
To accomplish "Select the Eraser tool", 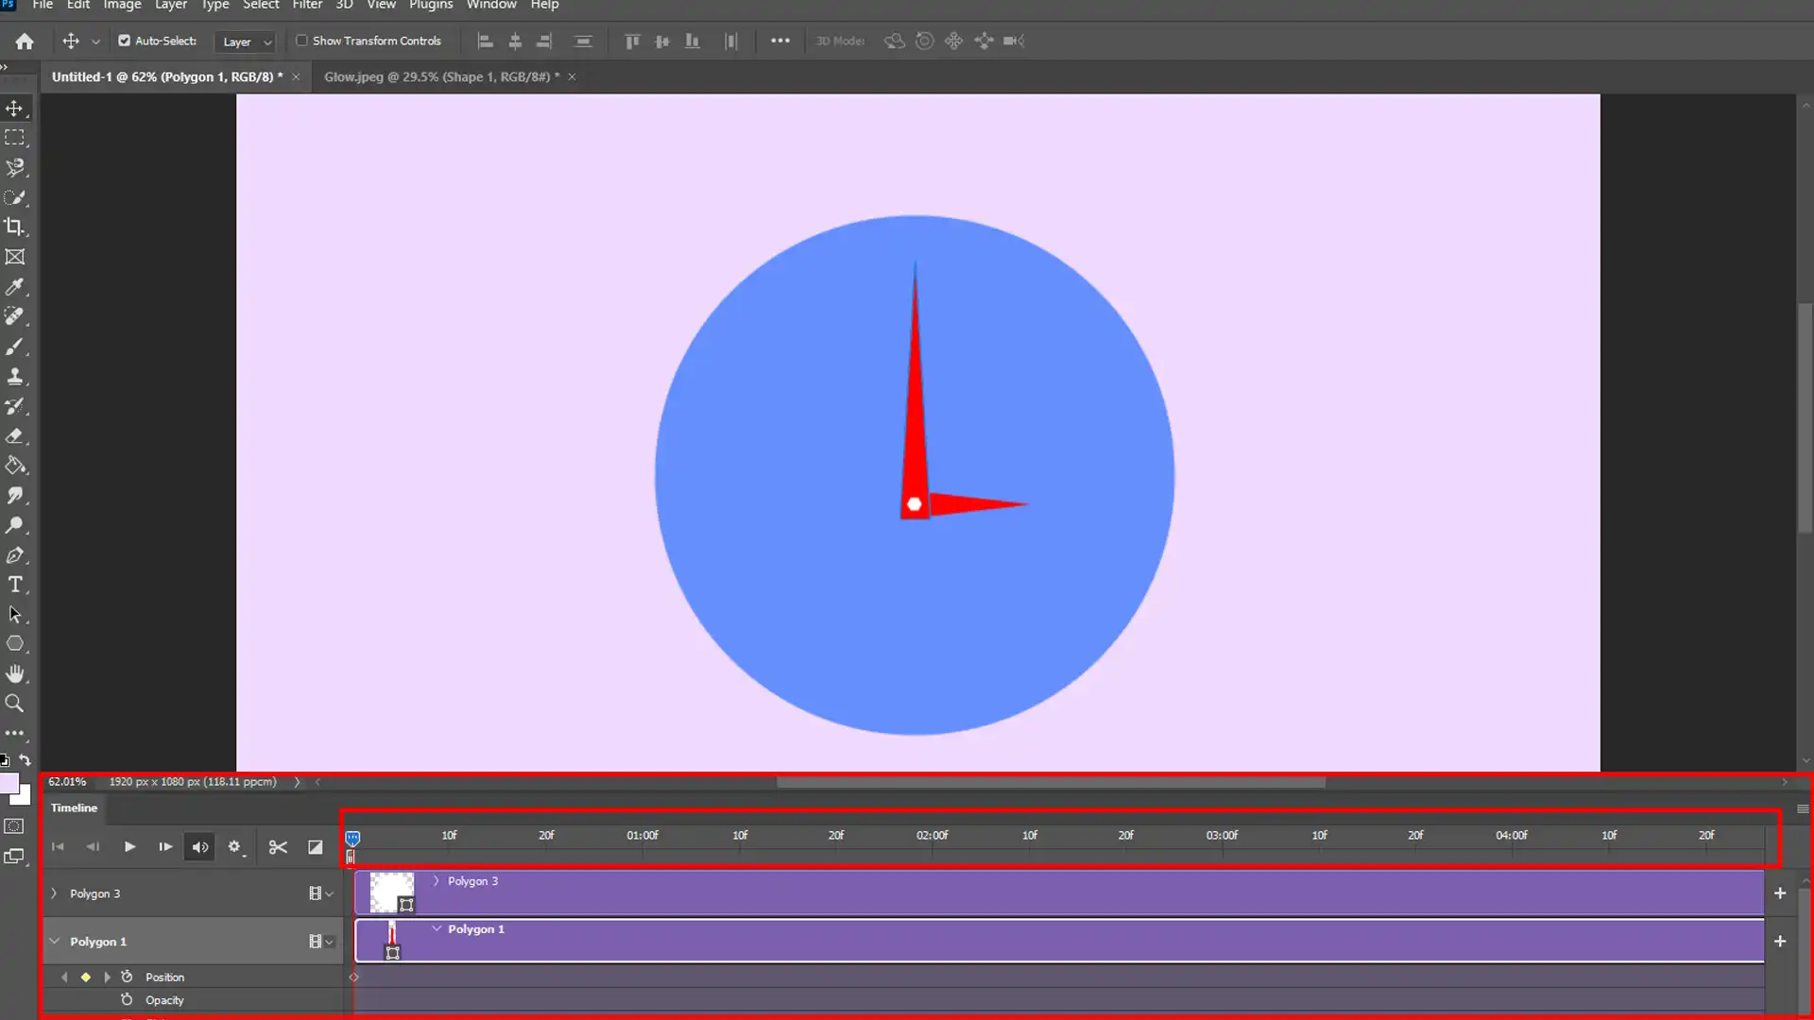I will [x=15, y=435].
